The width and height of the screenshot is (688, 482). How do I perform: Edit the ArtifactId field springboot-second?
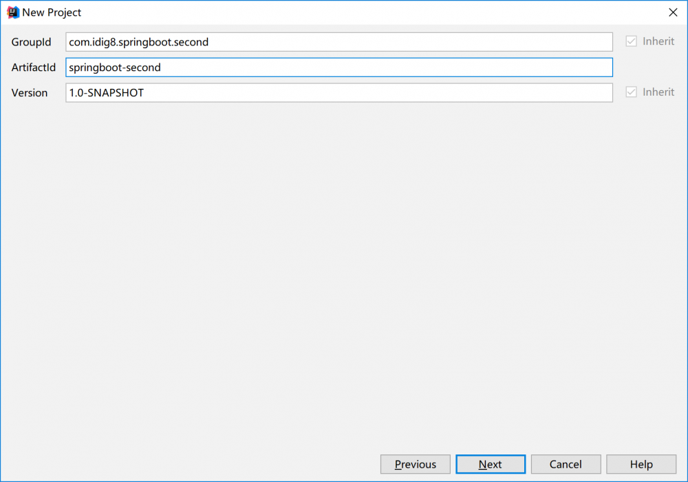[x=339, y=67]
